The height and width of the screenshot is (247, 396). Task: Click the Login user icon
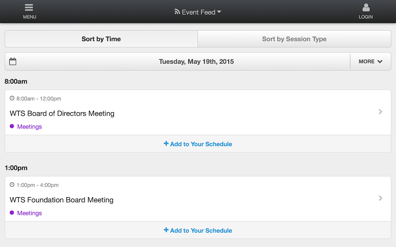[x=366, y=8]
